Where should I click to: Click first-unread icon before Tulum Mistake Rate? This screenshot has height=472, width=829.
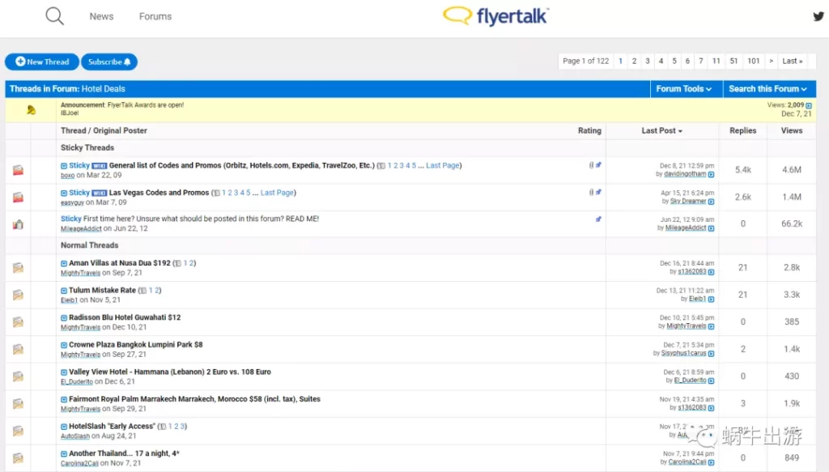pyautogui.click(x=64, y=291)
